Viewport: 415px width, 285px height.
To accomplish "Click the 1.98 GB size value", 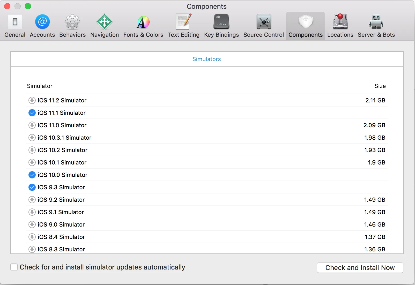I will tap(375, 138).
